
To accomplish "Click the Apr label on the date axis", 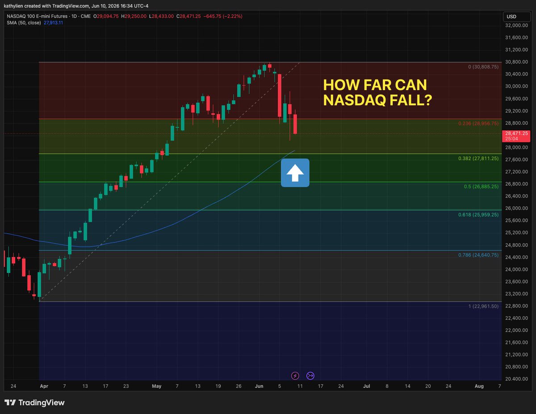I will (44, 385).
